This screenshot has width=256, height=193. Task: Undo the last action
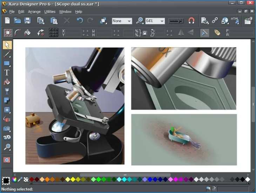(80, 21)
